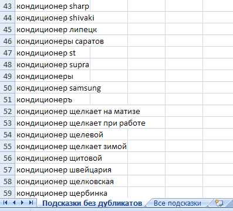
Task: Select cell 'кондиционеръ'
Action: (53, 100)
